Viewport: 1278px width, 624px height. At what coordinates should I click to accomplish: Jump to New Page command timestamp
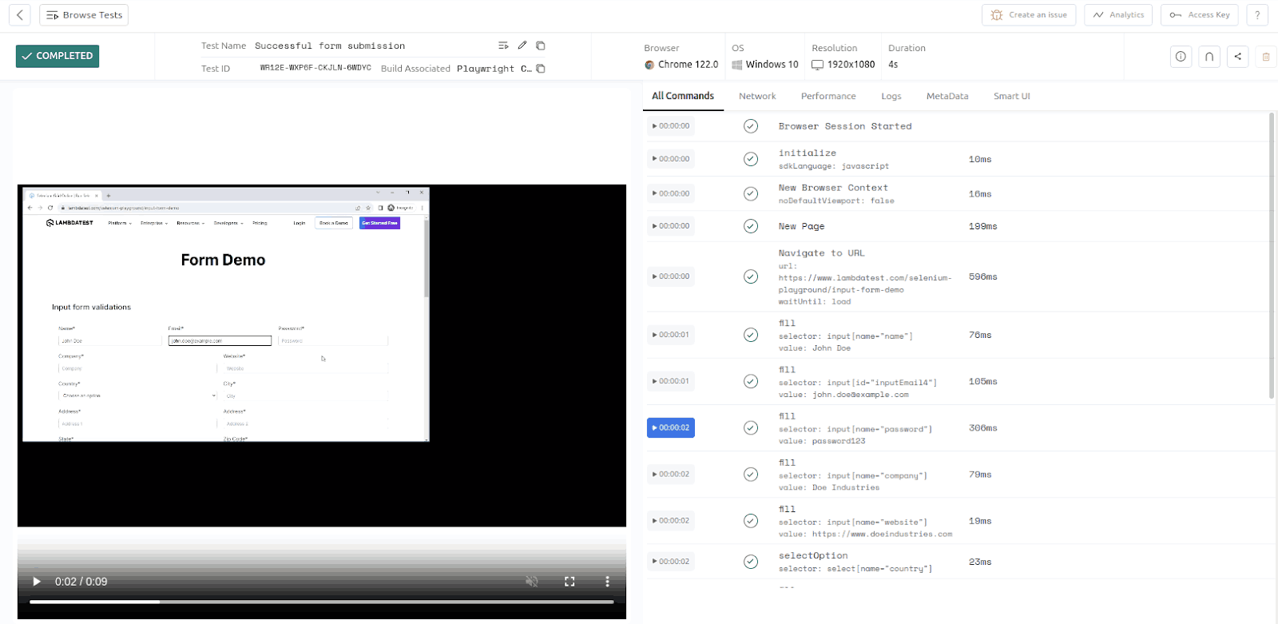coord(671,226)
